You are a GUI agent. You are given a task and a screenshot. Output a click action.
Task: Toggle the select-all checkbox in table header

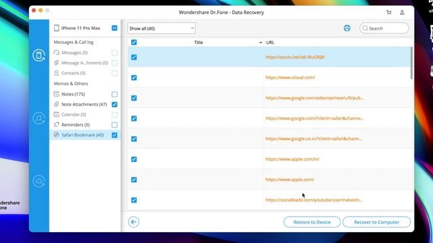134,42
